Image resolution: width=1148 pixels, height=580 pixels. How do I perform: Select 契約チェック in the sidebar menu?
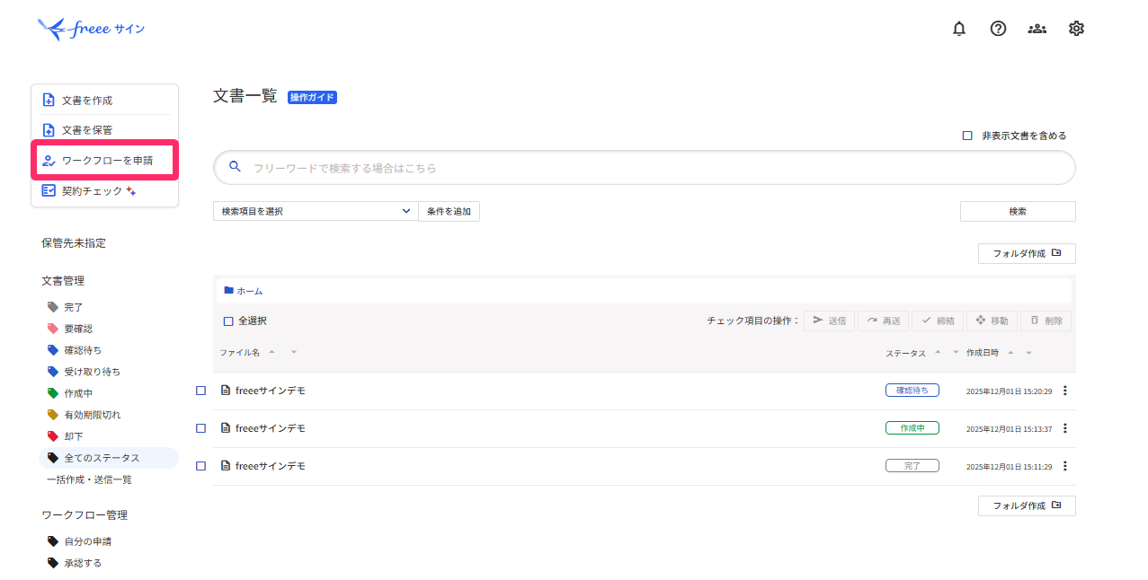92,191
